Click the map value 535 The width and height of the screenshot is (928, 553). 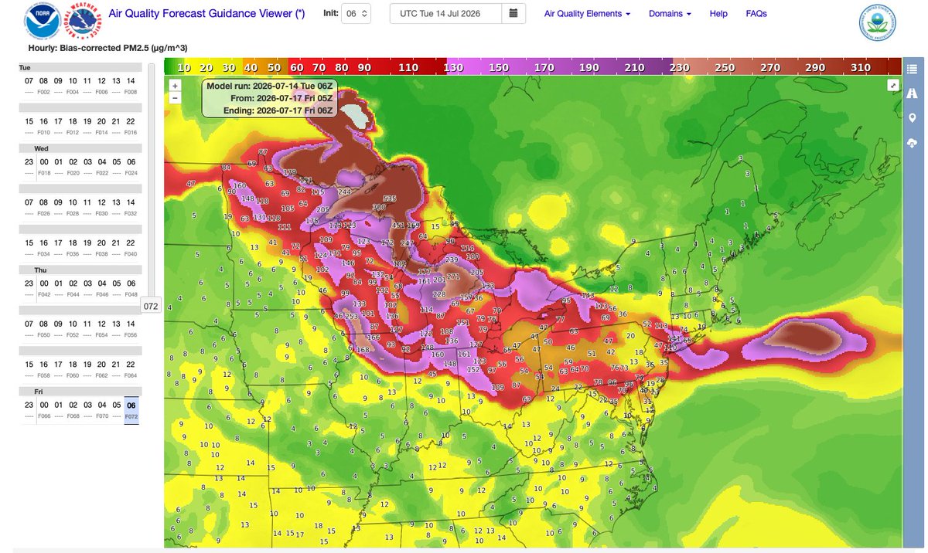(x=389, y=198)
